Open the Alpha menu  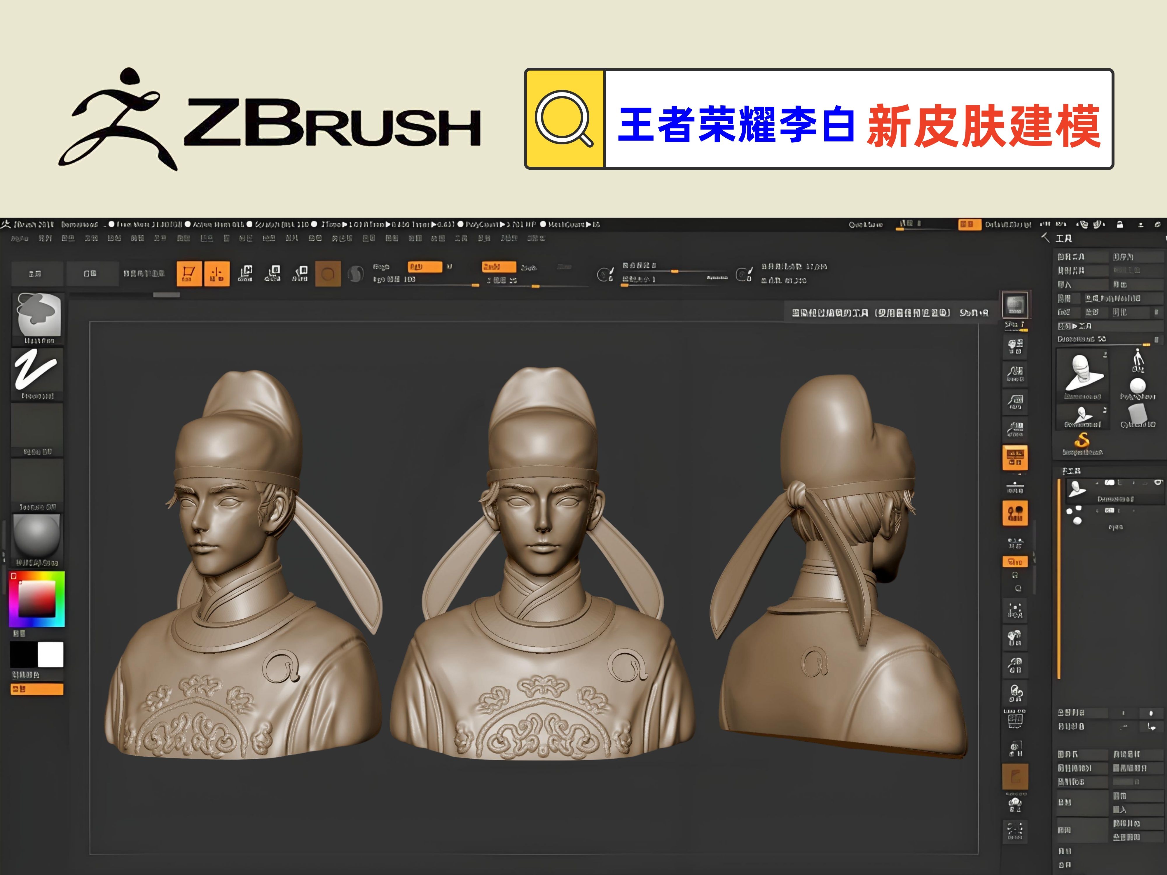20,238
